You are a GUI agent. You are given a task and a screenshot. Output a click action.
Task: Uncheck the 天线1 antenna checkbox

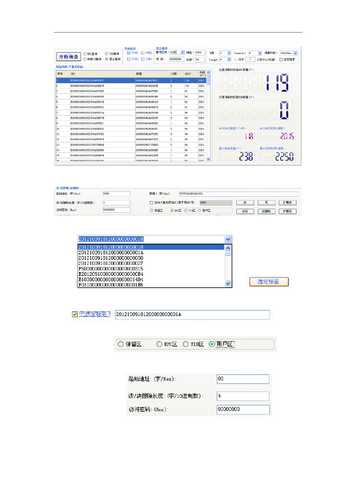click(x=129, y=53)
